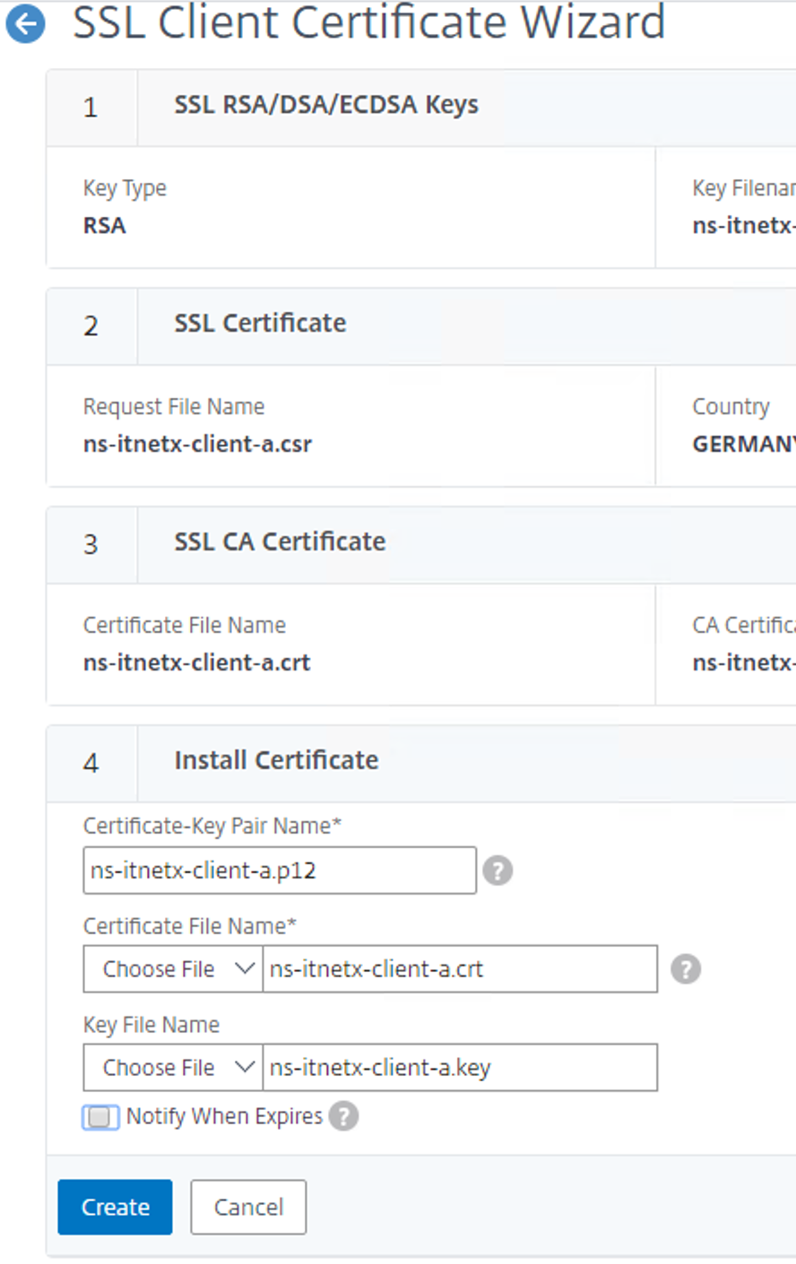Screen dimensions: 796x1264
Task: Click the SSL Client Certificate Wizard title
Action: [x=368, y=22]
